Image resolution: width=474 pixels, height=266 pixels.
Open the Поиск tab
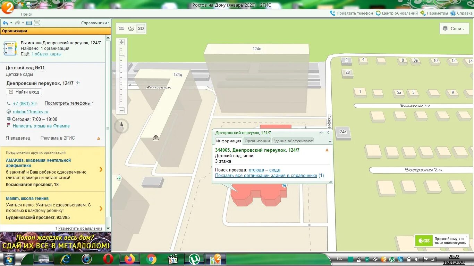[26, 14]
